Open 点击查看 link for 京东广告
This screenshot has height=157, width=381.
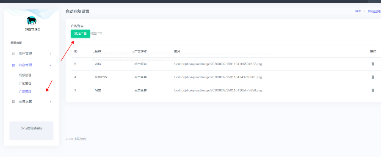tap(141, 77)
